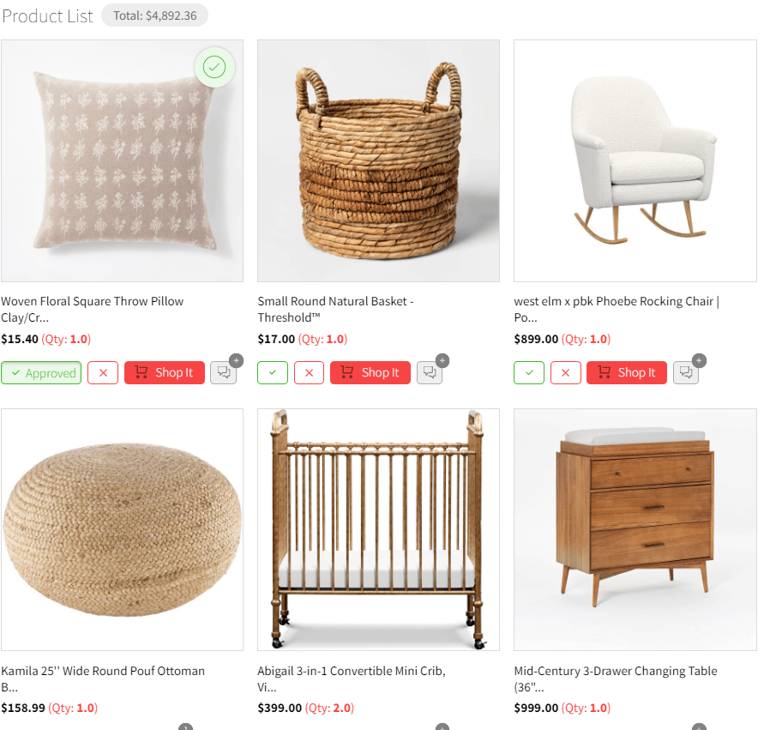The height and width of the screenshot is (730, 770).
Task: Reject the Phoebe Rocking Chair item
Action: click(x=566, y=373)
